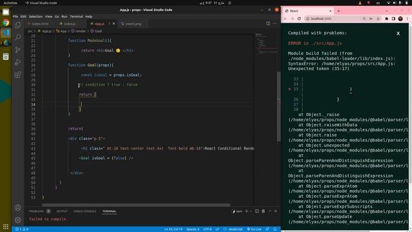412x232 pixels.
Task: Split the terminal panel
Action: (x=257, y=211)
